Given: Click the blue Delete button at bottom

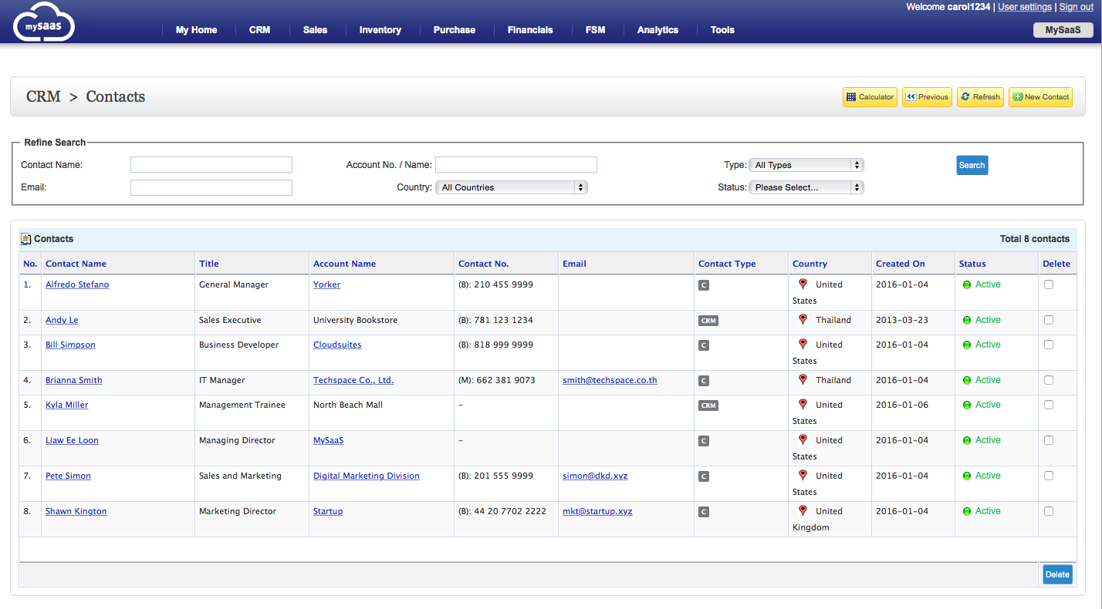Looking at the screenshot, I should coord(1057,574).
